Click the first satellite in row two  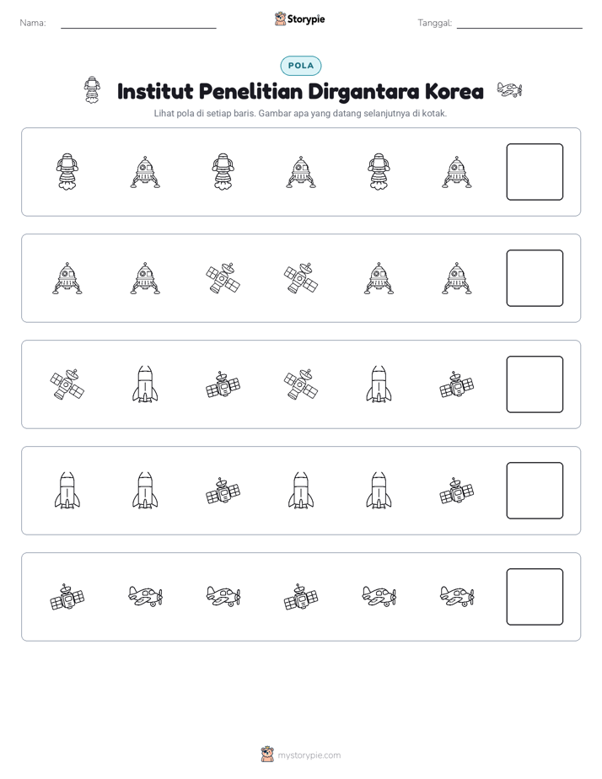[x=223, y=278]
